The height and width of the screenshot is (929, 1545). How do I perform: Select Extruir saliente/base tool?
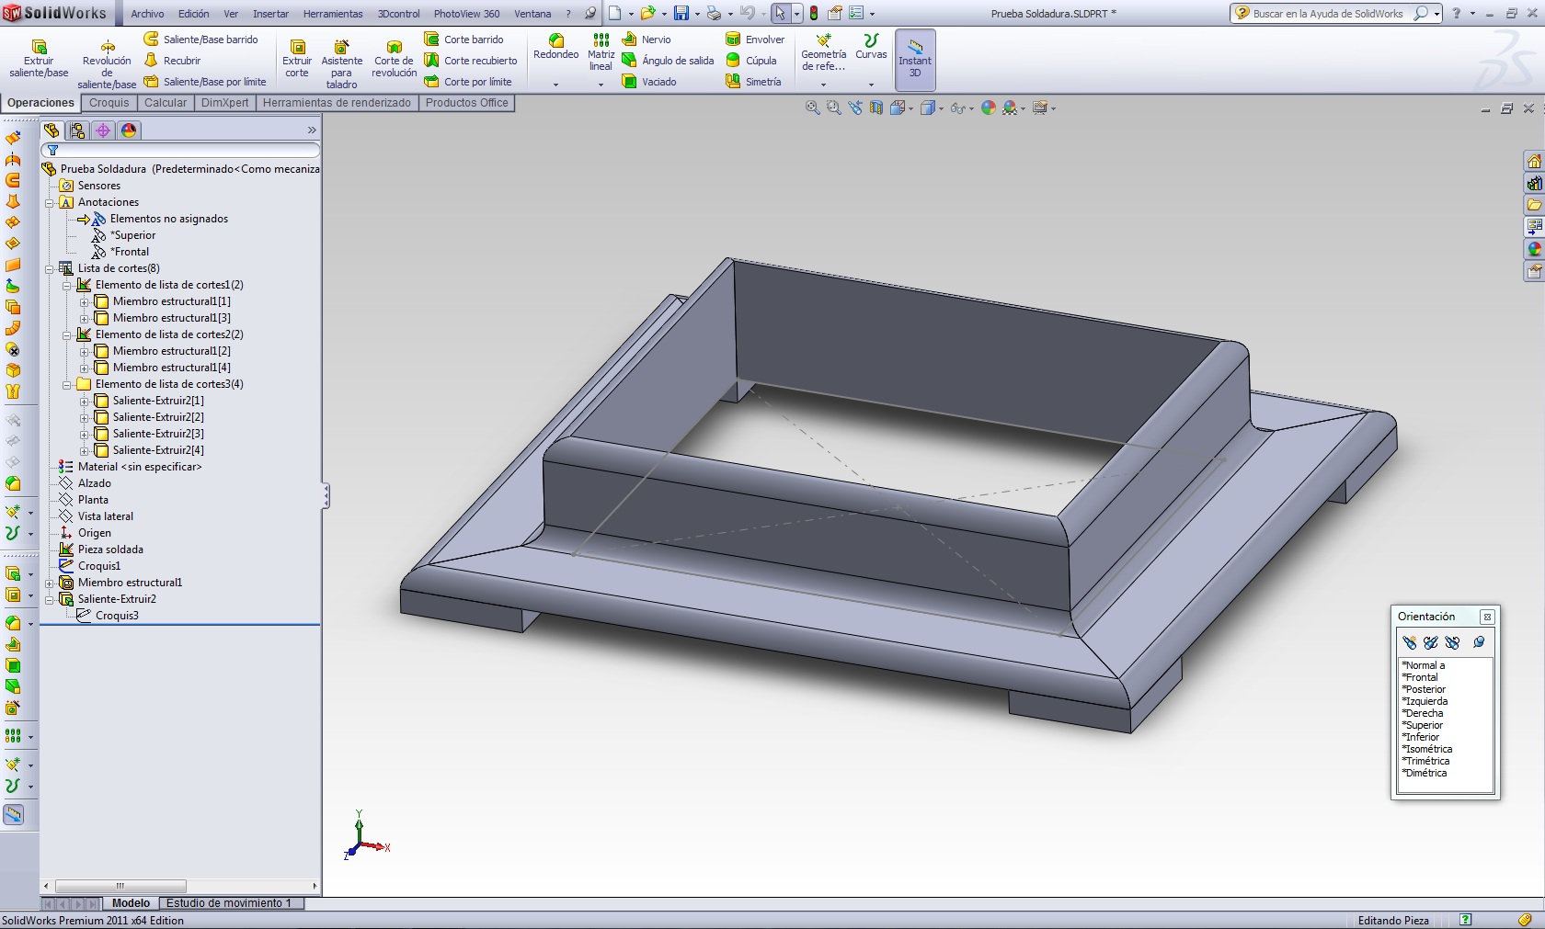tap(39, 59)
